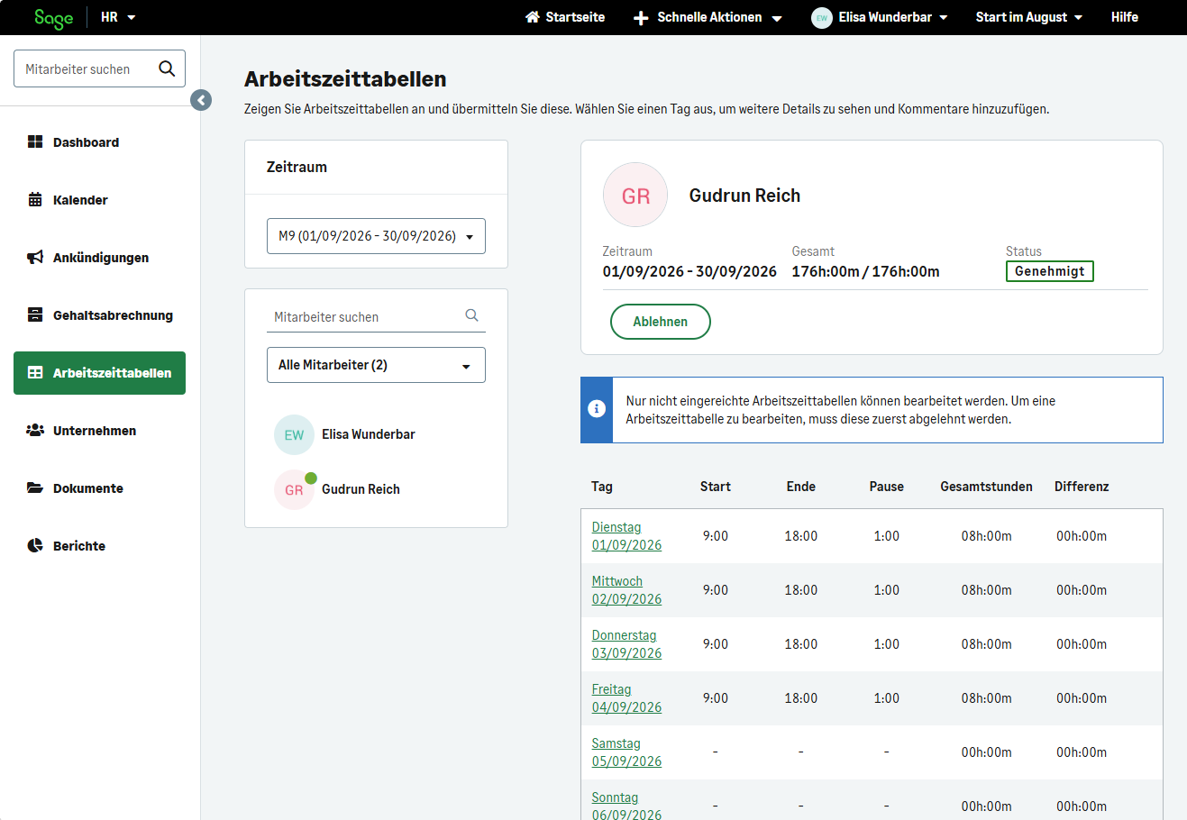Click Elisa Wunderbar's EW avatar in employee list
The width and height of the screenshot is (1187, 820).
tap(294, 434)
